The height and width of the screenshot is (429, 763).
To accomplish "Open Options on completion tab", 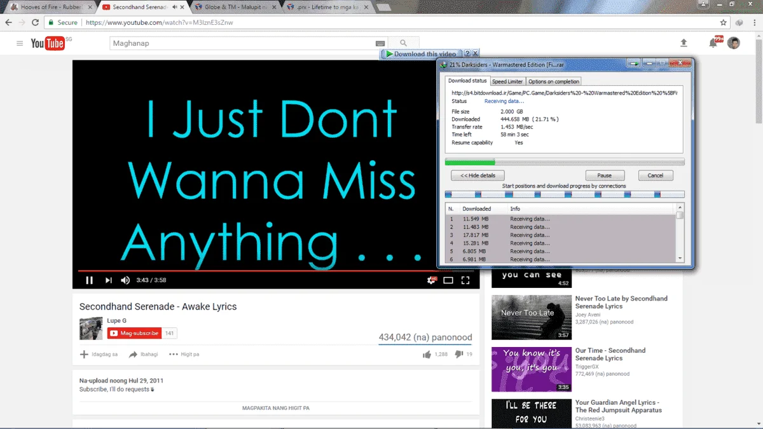I will 554,81.
